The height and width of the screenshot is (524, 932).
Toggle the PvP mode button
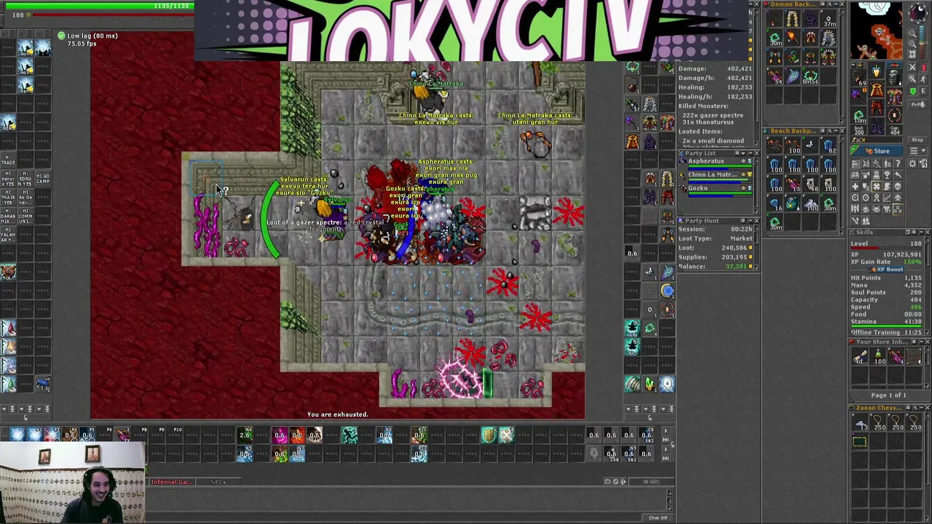pos(917,104)
